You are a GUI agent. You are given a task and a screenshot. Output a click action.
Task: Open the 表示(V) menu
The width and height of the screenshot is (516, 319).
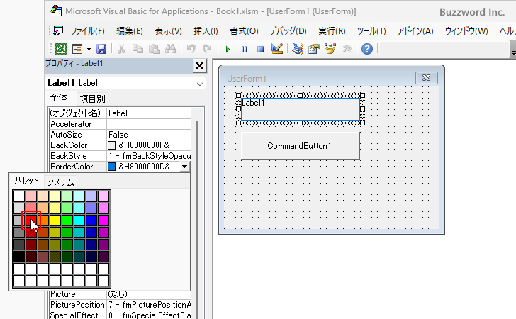[168, 31]
